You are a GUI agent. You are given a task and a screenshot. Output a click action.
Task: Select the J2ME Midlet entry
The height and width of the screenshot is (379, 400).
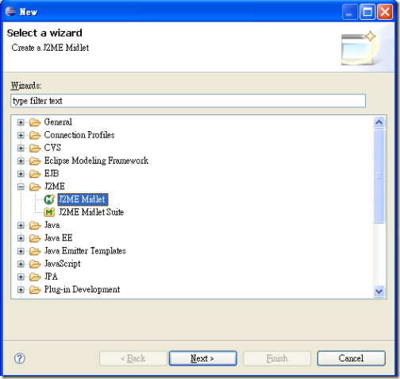tap(83, 199)
